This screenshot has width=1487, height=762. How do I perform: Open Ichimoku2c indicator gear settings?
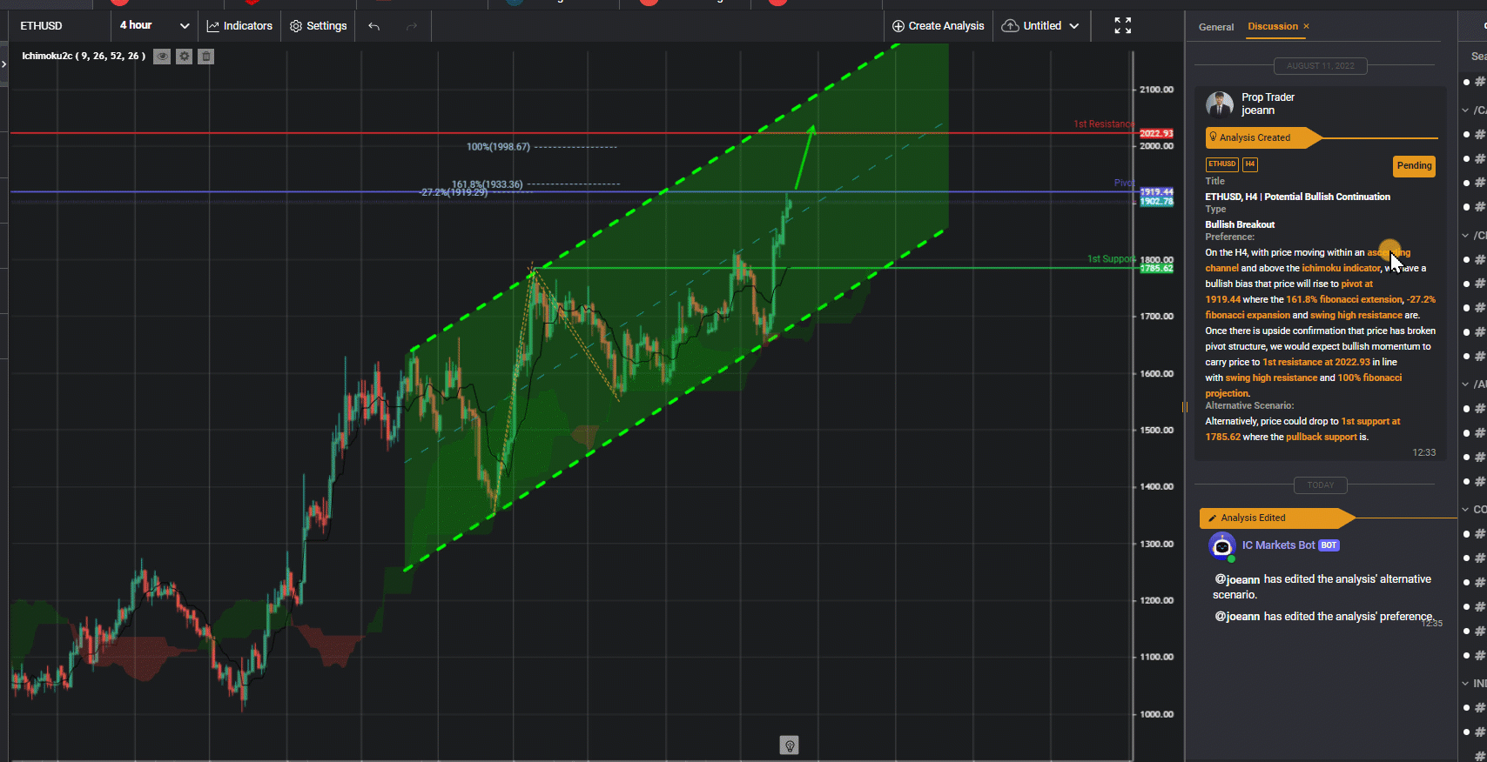click(184, 57)
